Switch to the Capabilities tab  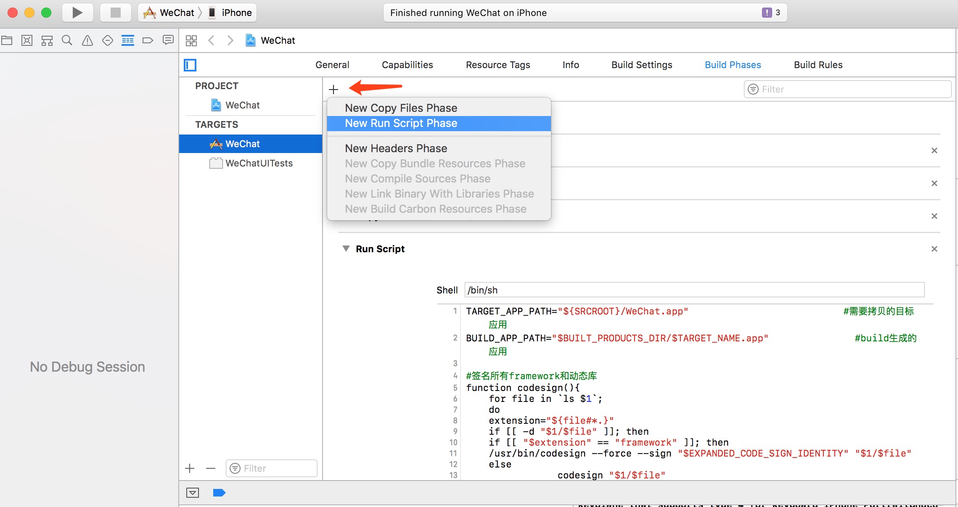click(407, 65)
